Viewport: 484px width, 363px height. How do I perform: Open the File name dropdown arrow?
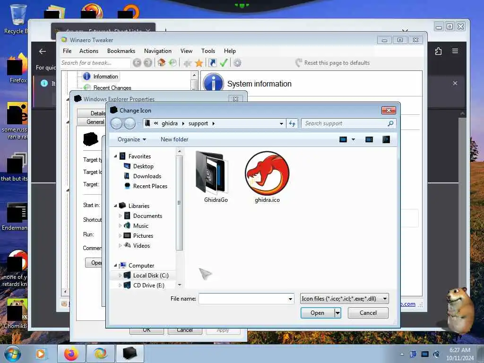coord(290,299)
